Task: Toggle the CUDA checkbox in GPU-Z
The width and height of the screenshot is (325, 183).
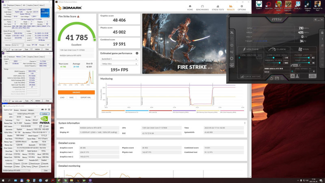Action: (x=22, y=163)
